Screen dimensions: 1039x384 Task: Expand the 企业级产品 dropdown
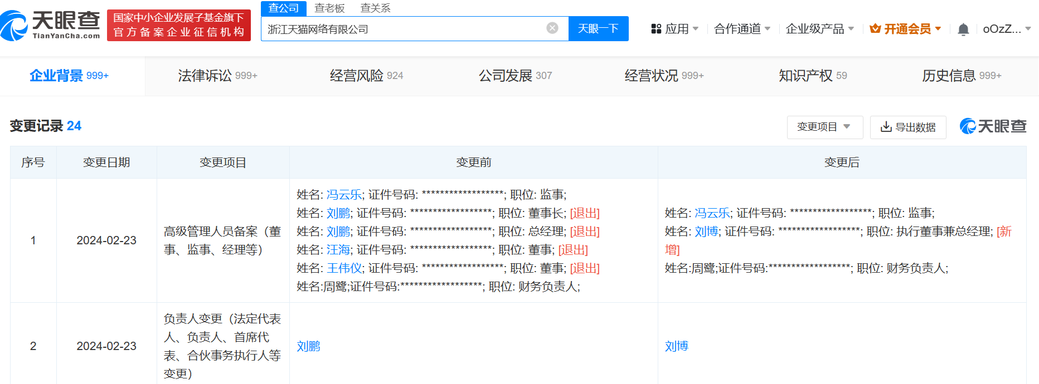click(x=819, y=29)
